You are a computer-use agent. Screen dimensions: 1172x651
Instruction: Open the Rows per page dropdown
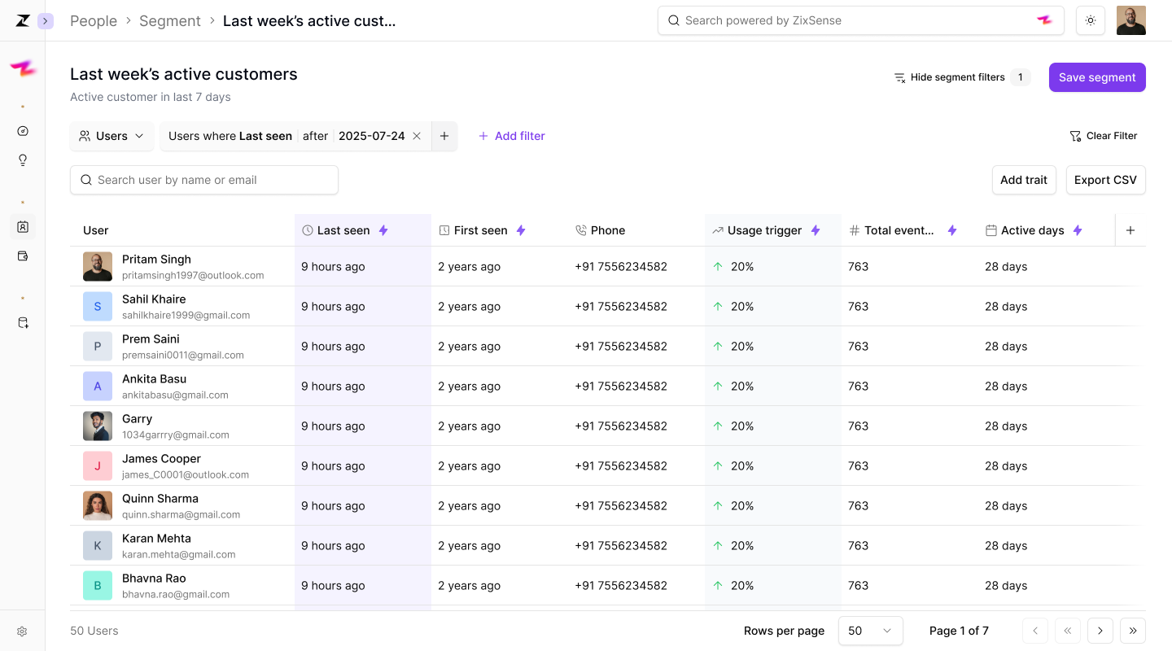click(870, 631)
